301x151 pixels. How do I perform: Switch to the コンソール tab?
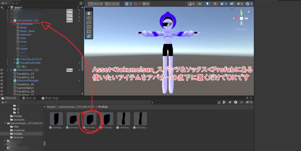point(29,98)
